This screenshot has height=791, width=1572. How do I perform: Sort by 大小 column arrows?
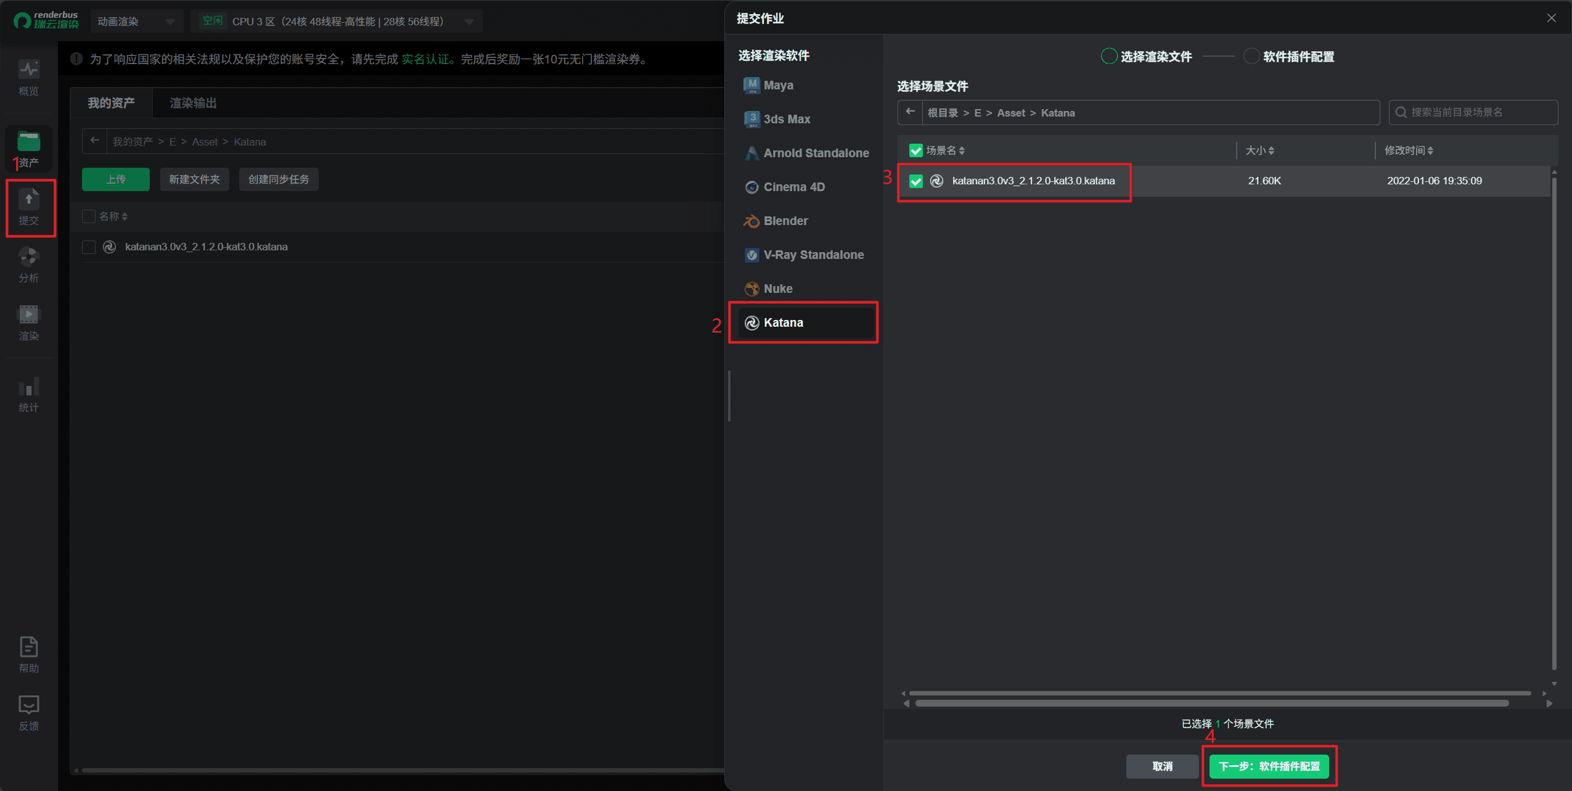pyautogui.click(x=1271, y=150)
